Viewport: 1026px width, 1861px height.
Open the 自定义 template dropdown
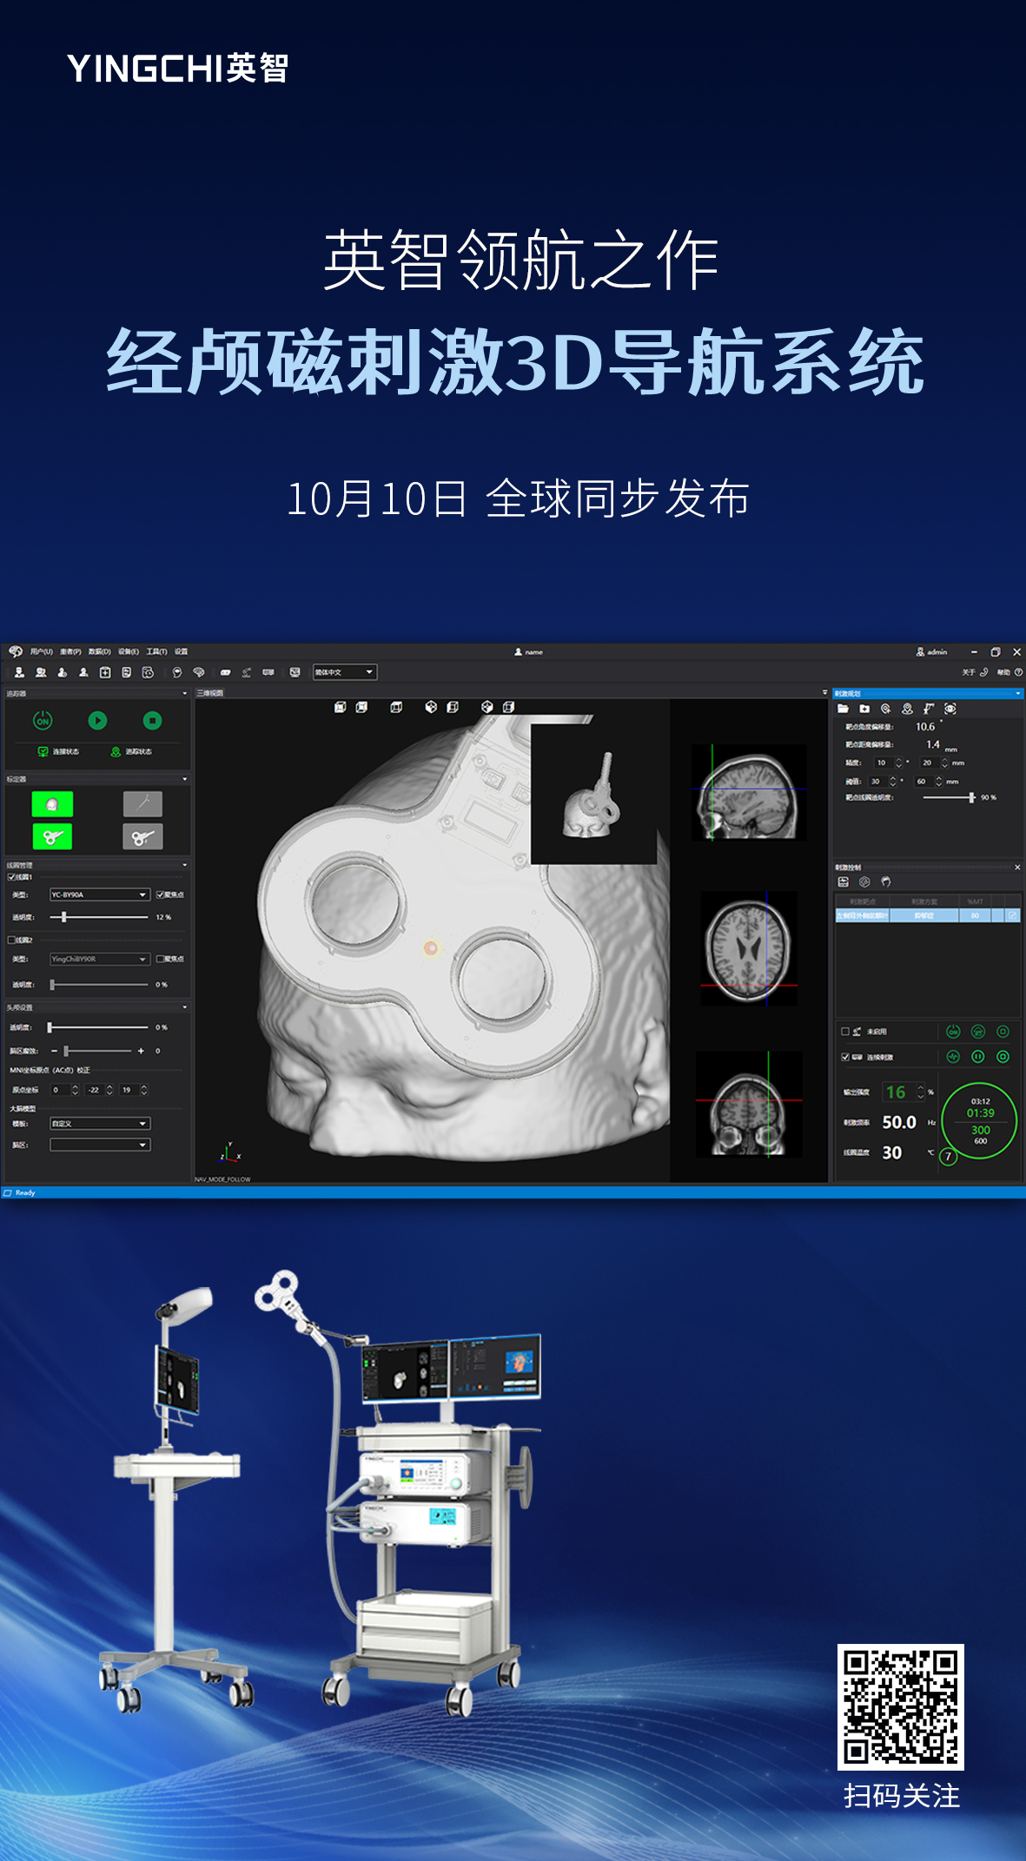point(100,1124)
